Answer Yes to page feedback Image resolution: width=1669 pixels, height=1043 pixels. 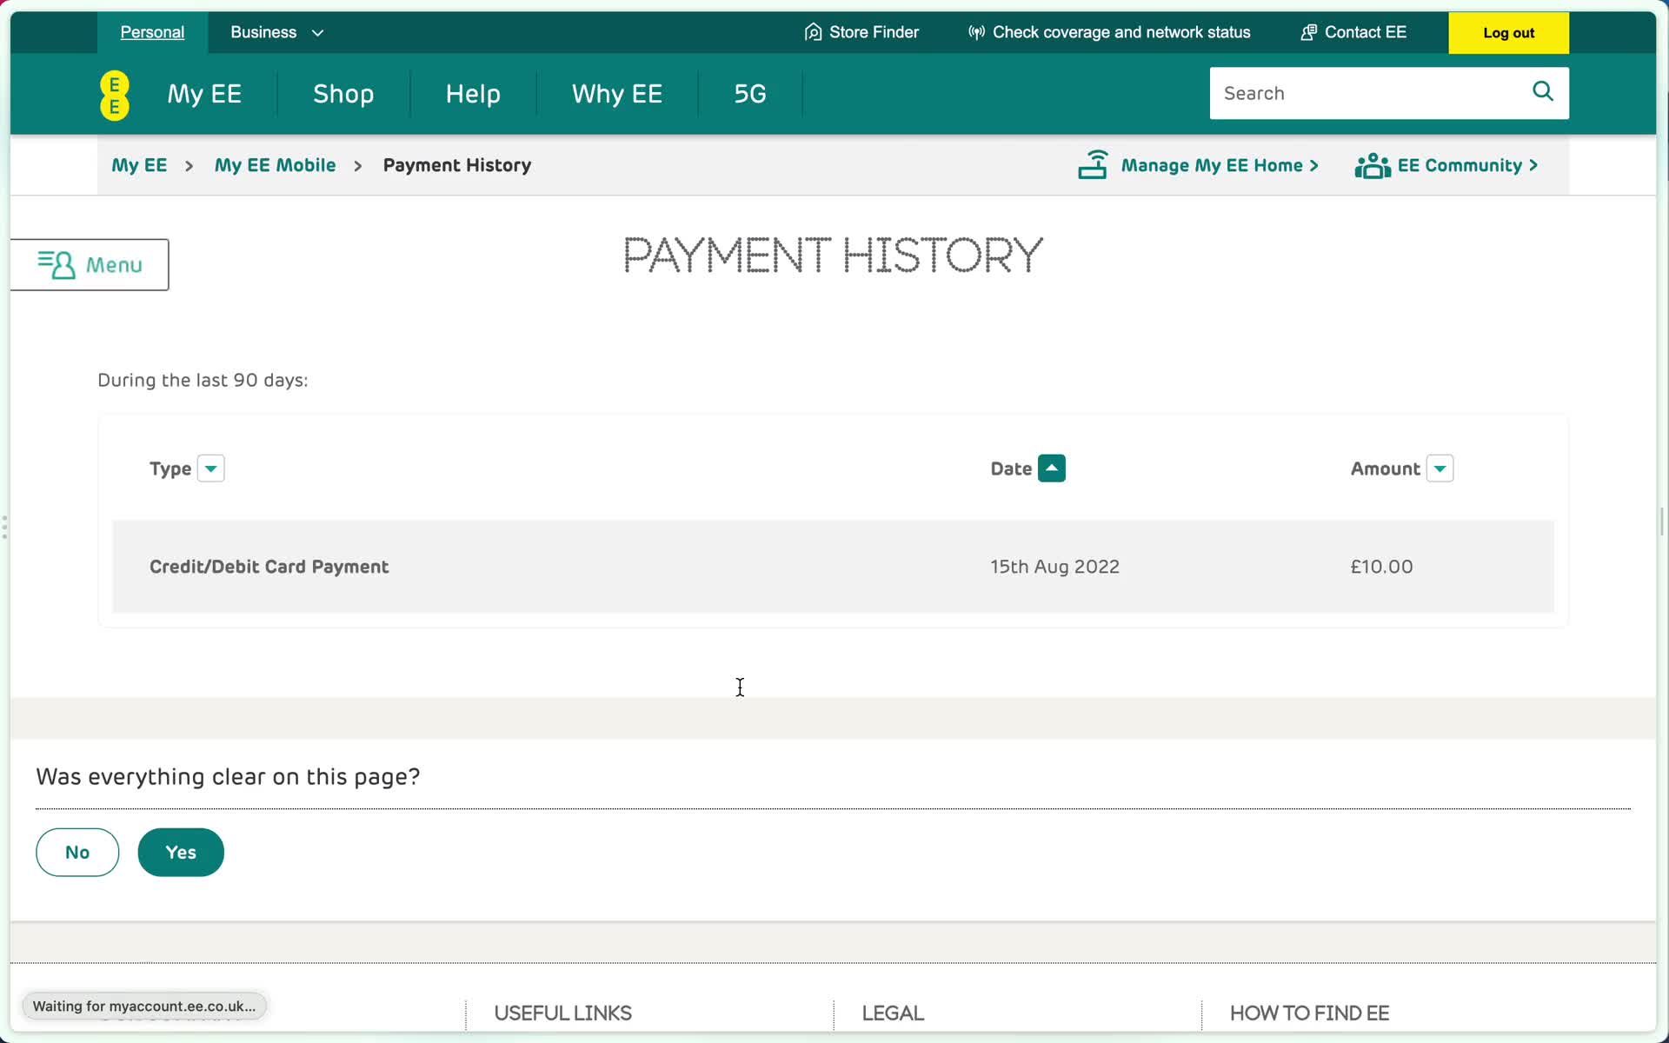(x=181, y=853)
